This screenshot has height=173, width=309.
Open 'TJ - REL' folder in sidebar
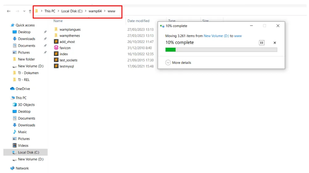click(24, 80)
